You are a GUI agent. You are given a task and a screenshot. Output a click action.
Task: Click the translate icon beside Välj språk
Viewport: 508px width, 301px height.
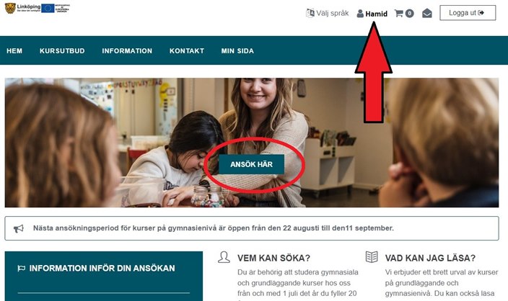click(310, 13)
